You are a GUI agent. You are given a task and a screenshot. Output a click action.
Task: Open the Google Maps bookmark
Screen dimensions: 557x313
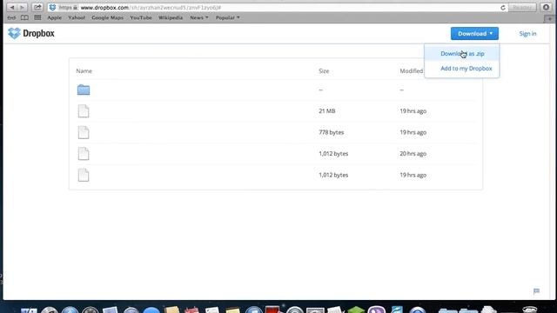pyautogui.click(x=107, y=17)
